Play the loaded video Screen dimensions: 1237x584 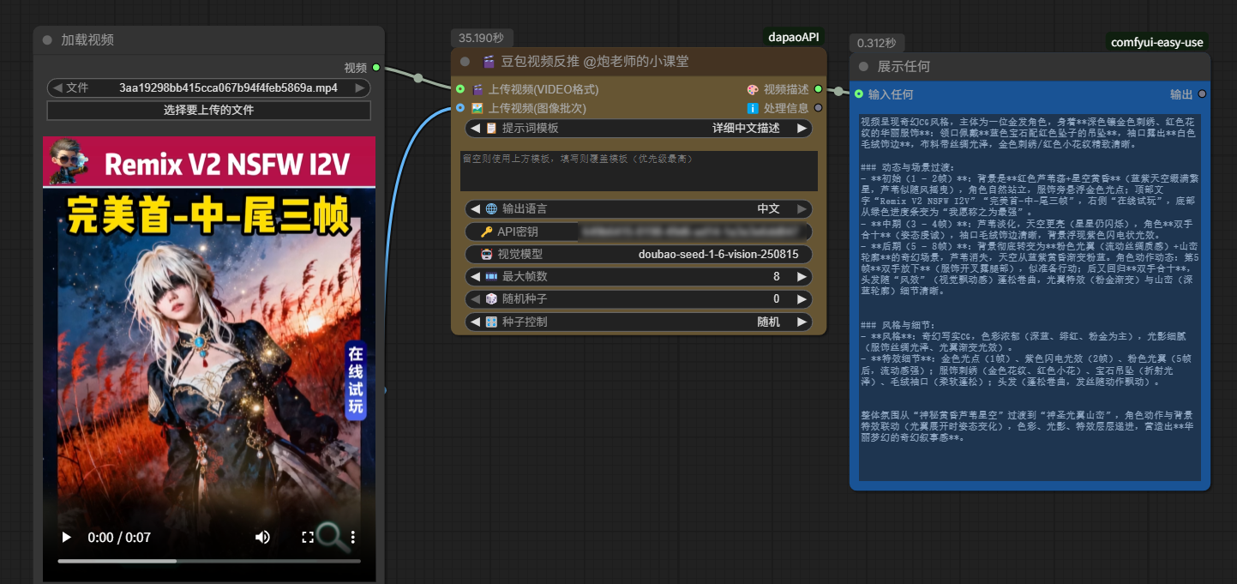67,538
